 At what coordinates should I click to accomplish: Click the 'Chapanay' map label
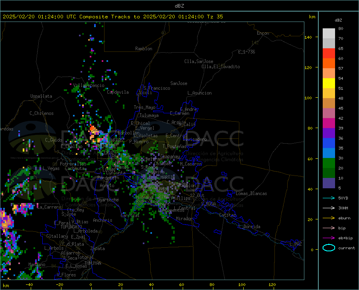coord(170,156)
